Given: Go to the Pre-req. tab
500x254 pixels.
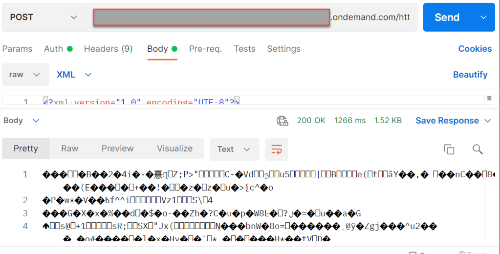Looking at the screenshot, I should point(205,49).
